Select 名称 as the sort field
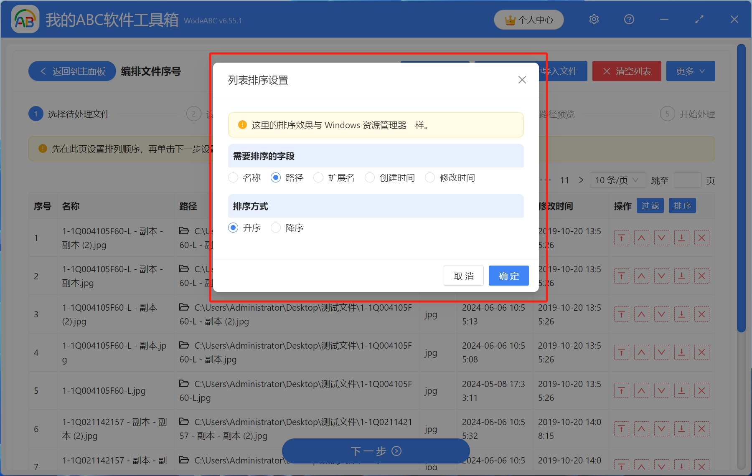Screen dimensions: 752x476 coord(233,177)
